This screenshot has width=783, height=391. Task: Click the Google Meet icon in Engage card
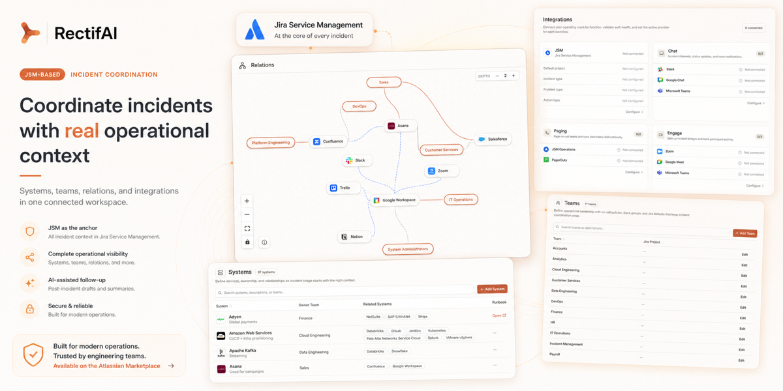click(x=660, y=162)
